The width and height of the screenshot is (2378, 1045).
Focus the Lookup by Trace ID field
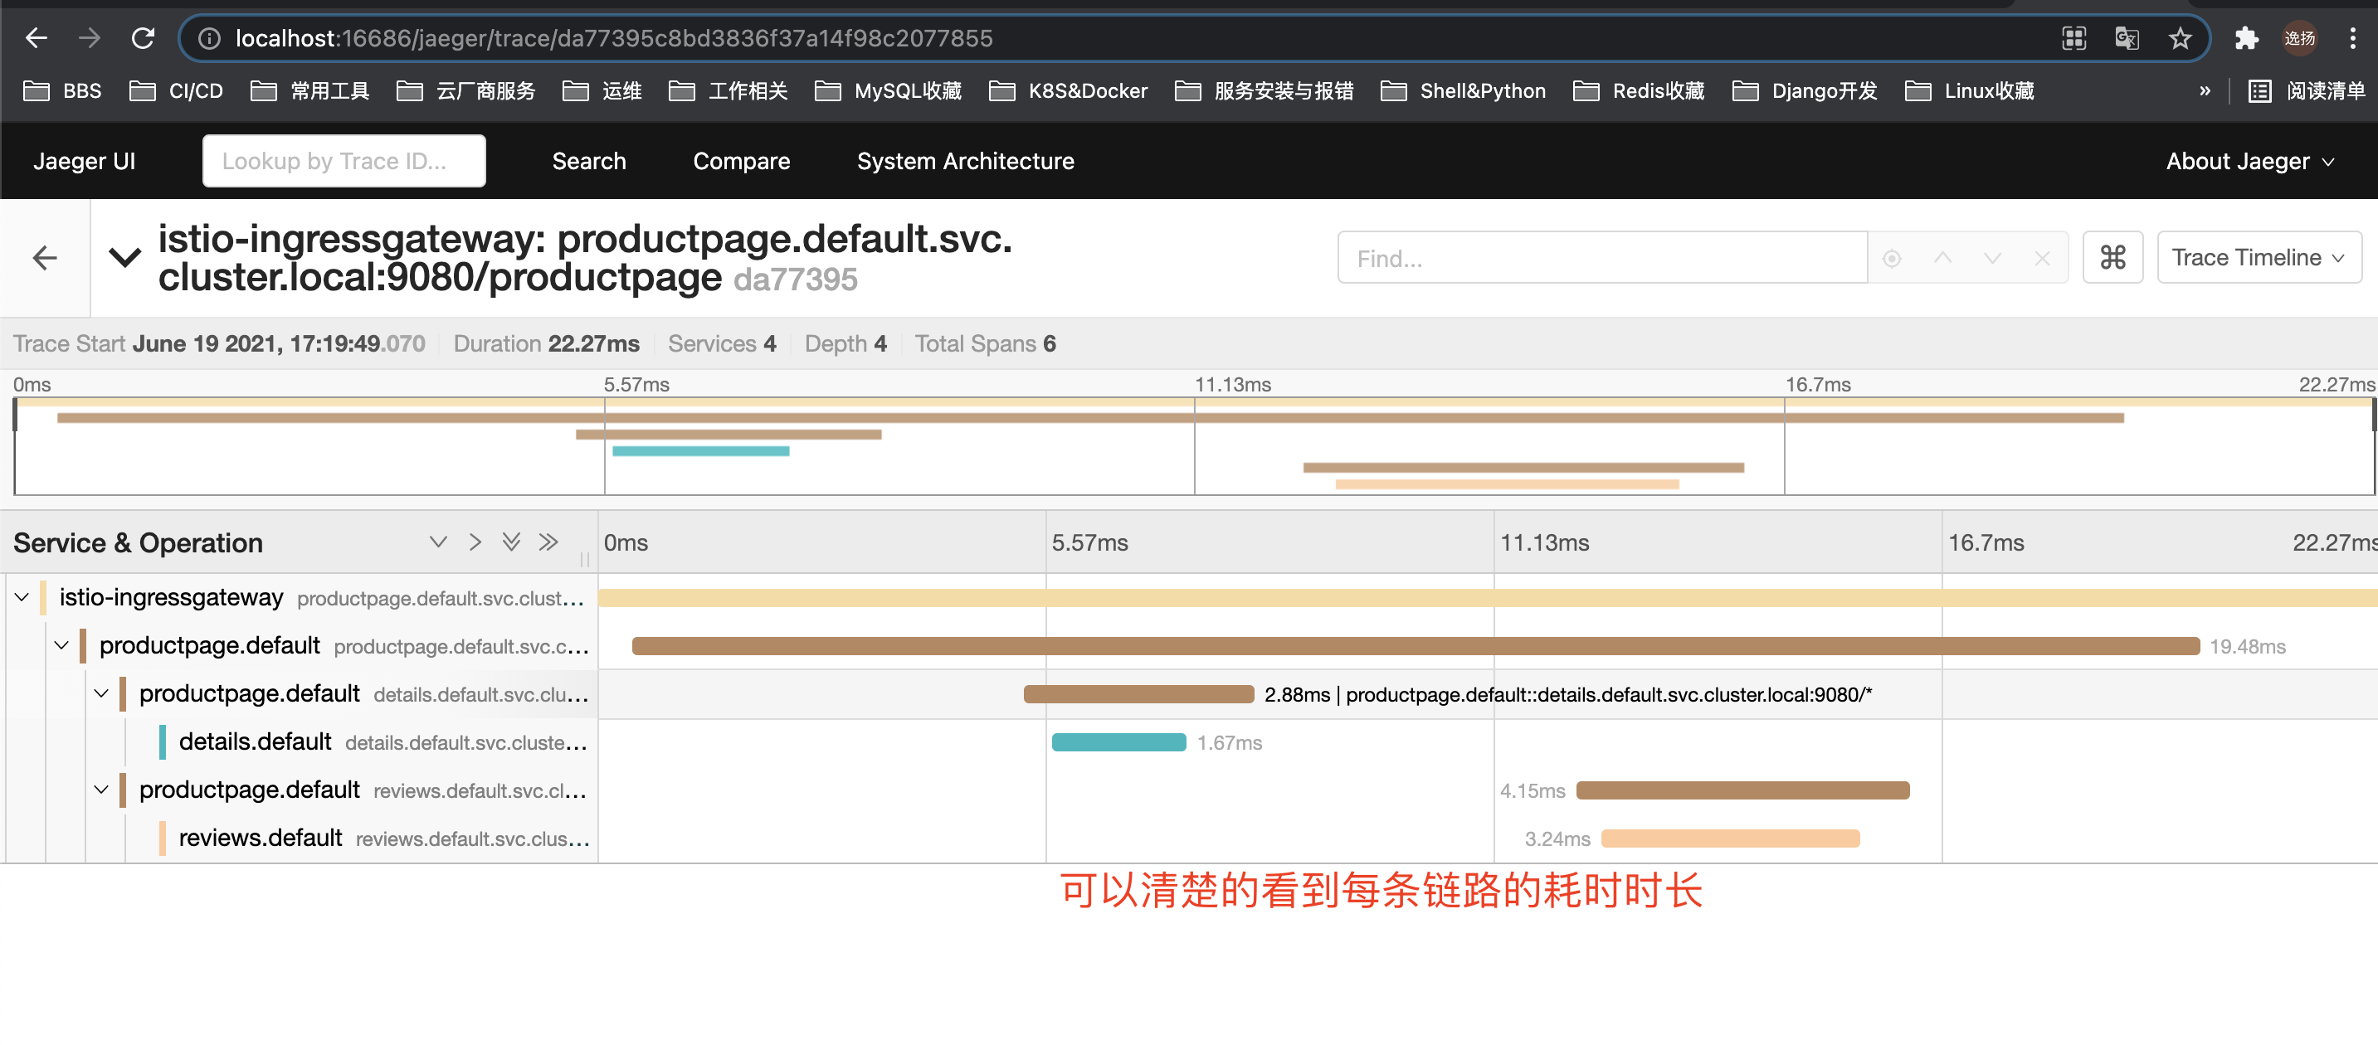pyautogui.click(x=344, y=161)
